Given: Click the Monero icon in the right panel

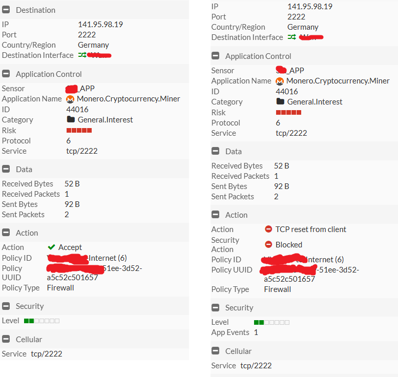Looking at the screenshot, I should (280, 81).
